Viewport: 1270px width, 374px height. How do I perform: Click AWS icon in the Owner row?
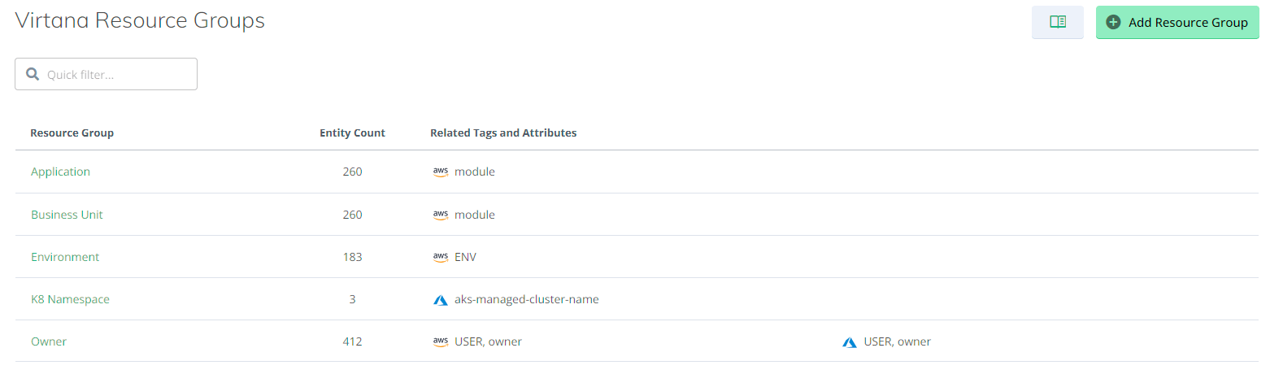[441, 341]
